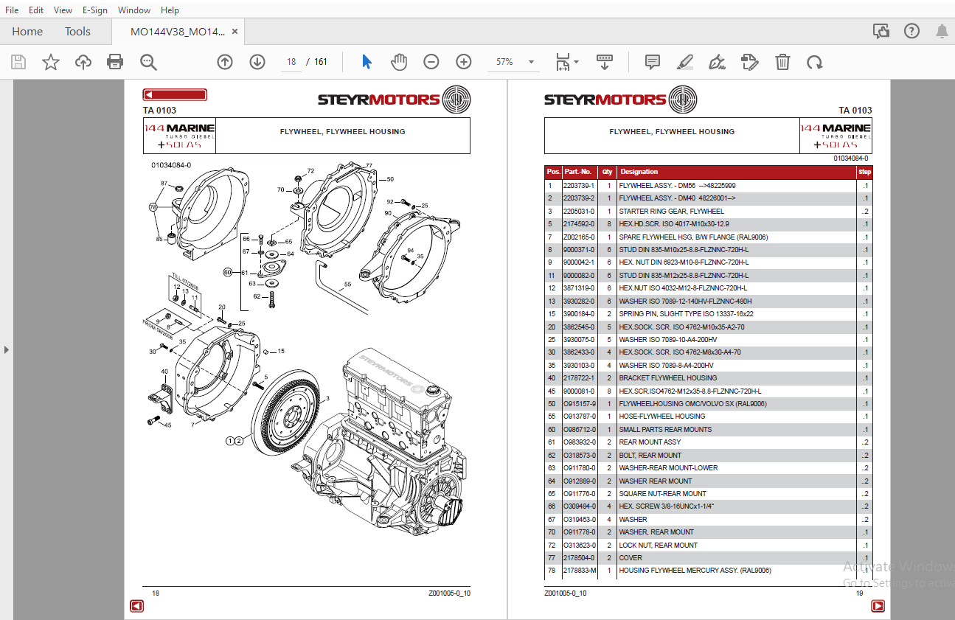The width and height of the screenshot is (955, 620).
Task: Click HOUSING FLYWHEEL MERCURY ASSY. text
Action: (695, 571)
